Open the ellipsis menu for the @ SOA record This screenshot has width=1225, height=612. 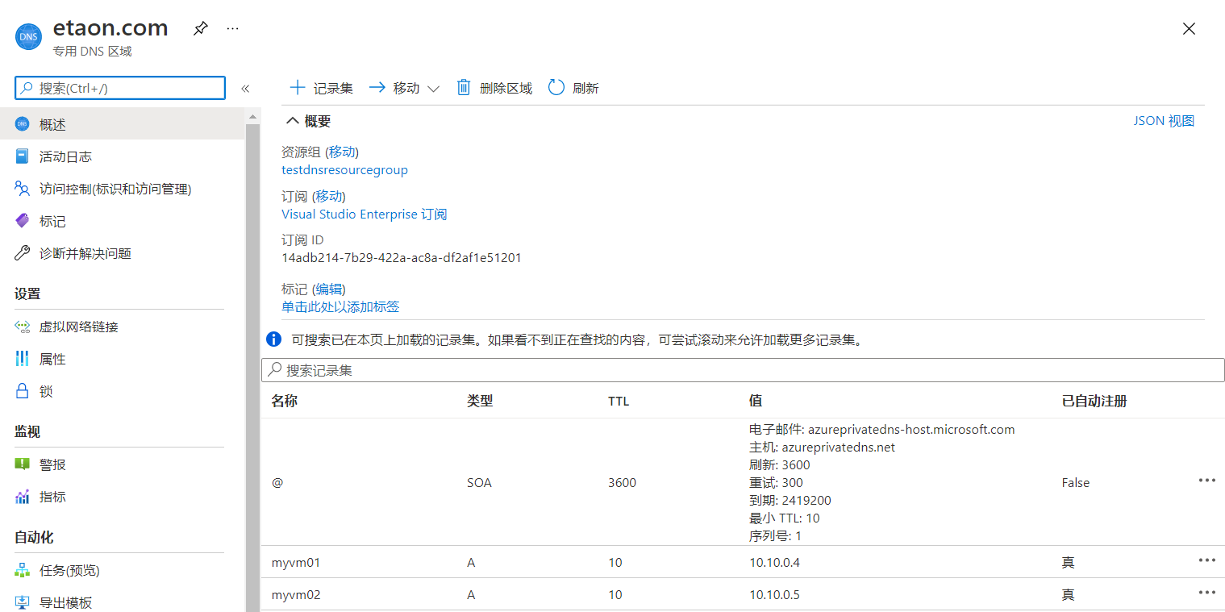[x=1206, y=480]
